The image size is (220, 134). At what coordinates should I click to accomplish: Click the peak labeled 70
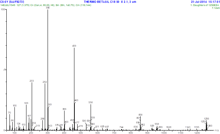pos(10,112)
